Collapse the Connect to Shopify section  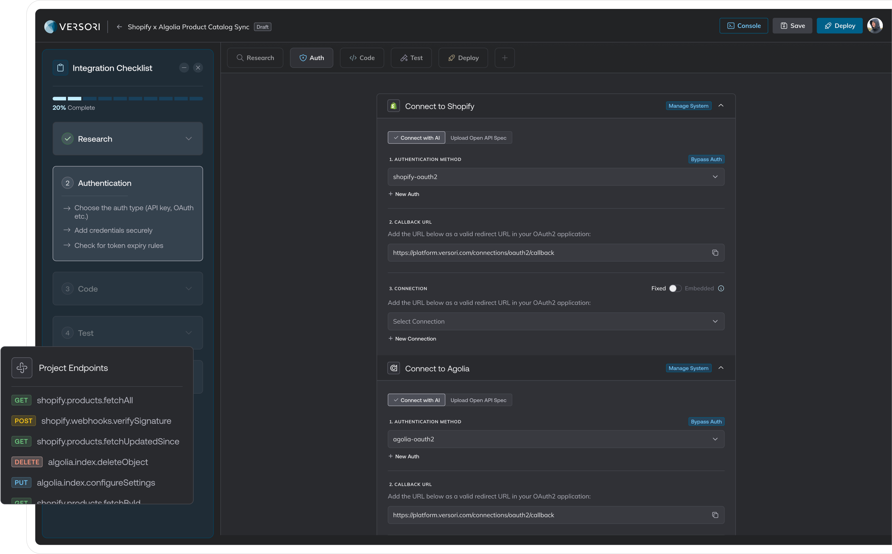tap(721, 106)
